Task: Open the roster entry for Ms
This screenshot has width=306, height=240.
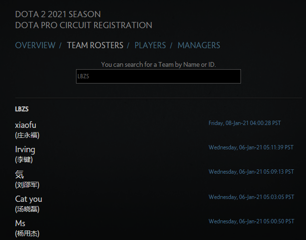Action: 21,223
